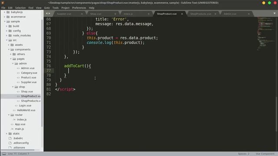This screenshot has width=278, height=156.
Task: Change syntax via Vue Component label
Action: point(265,154)
